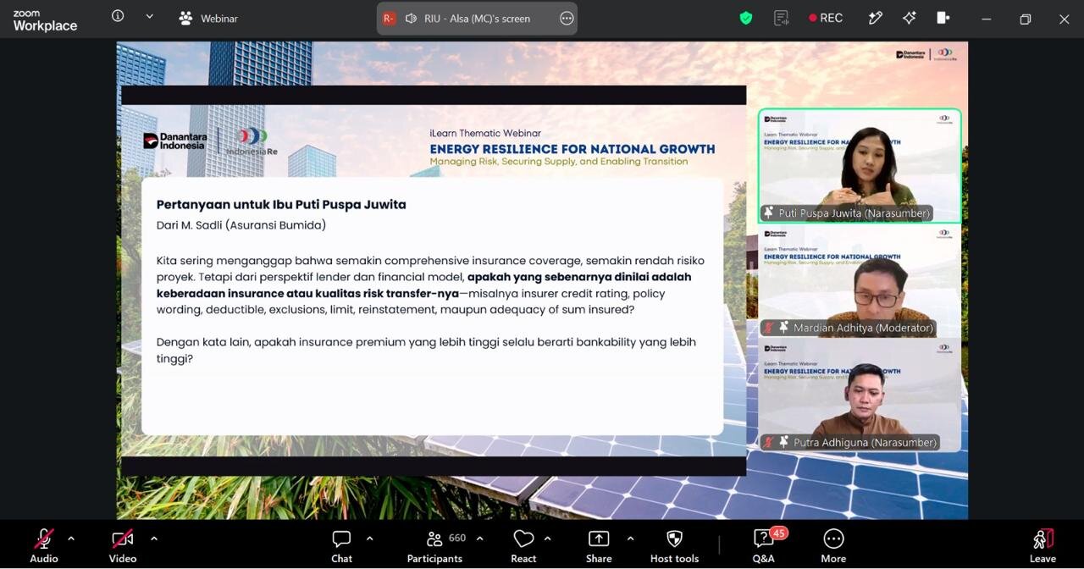Open the meeting info icon

click(x=118, y=16)
